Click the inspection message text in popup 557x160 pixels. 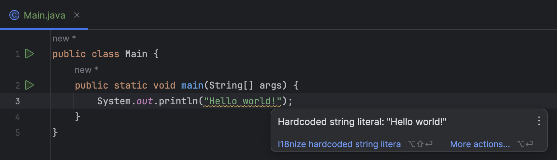click(x=362, y=122)
